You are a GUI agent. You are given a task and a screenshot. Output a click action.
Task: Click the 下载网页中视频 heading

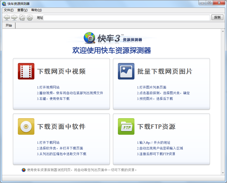tap(62, 71)
